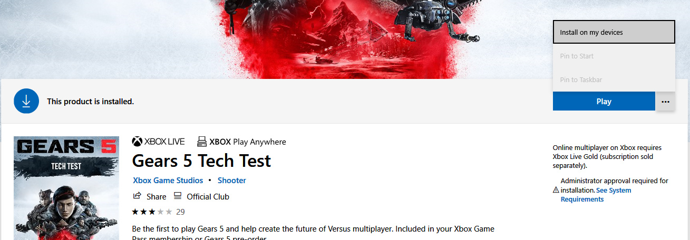Image resolution: width=690 pixels, height=240 pixels.
Task: Click the Official Club text label
Action: coord(208,196)
